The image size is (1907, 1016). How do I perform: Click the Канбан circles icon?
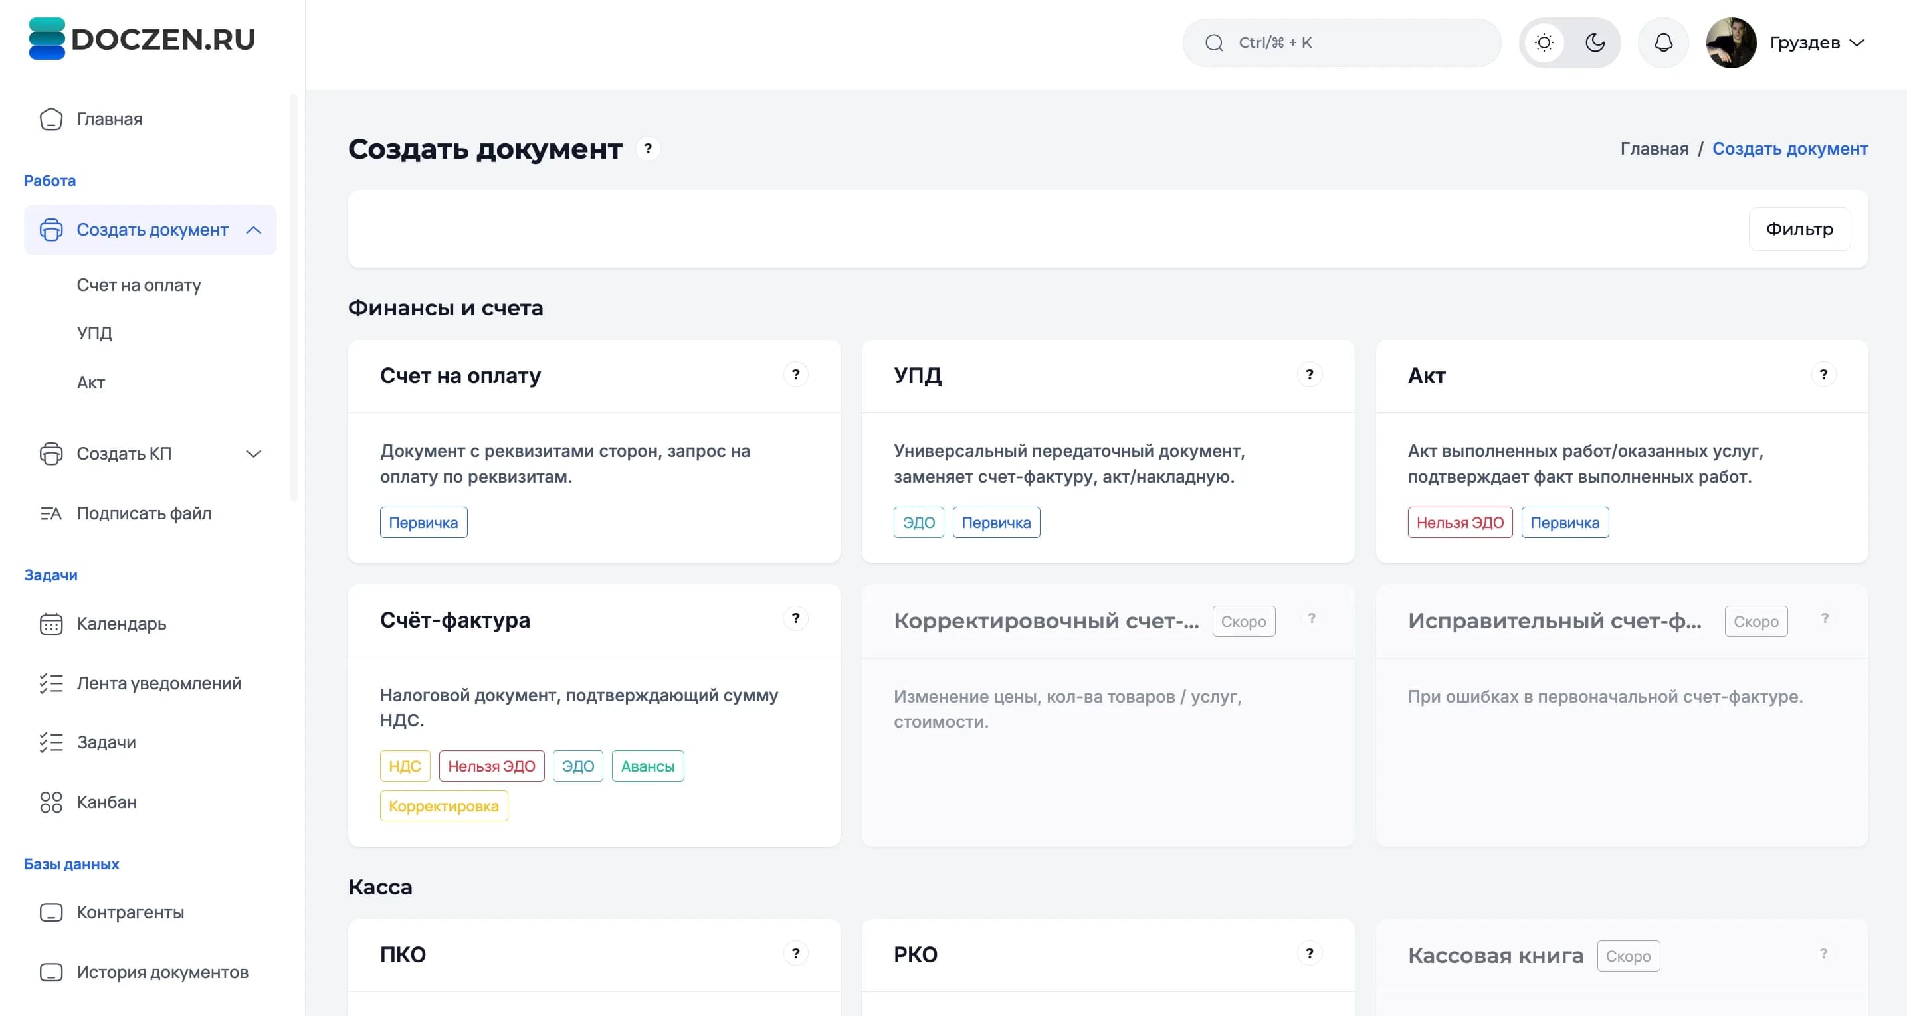51,802
